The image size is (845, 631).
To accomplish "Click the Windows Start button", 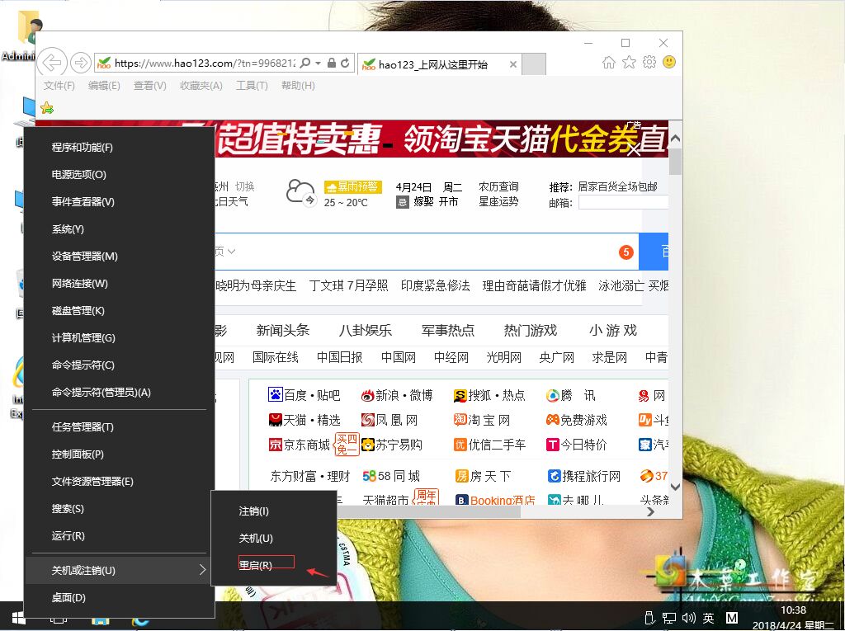I will (18, 617).
